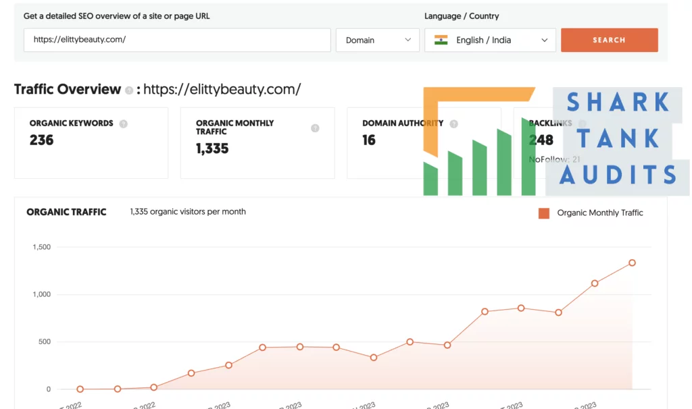This screenshot has height=409, width=692.
Task: Focus the elittybeauty.com URL input field
Action: (177, 40)
